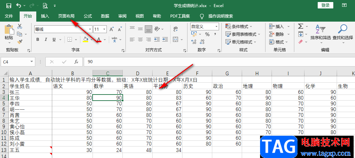Align text right in cell

click(149, 39)
